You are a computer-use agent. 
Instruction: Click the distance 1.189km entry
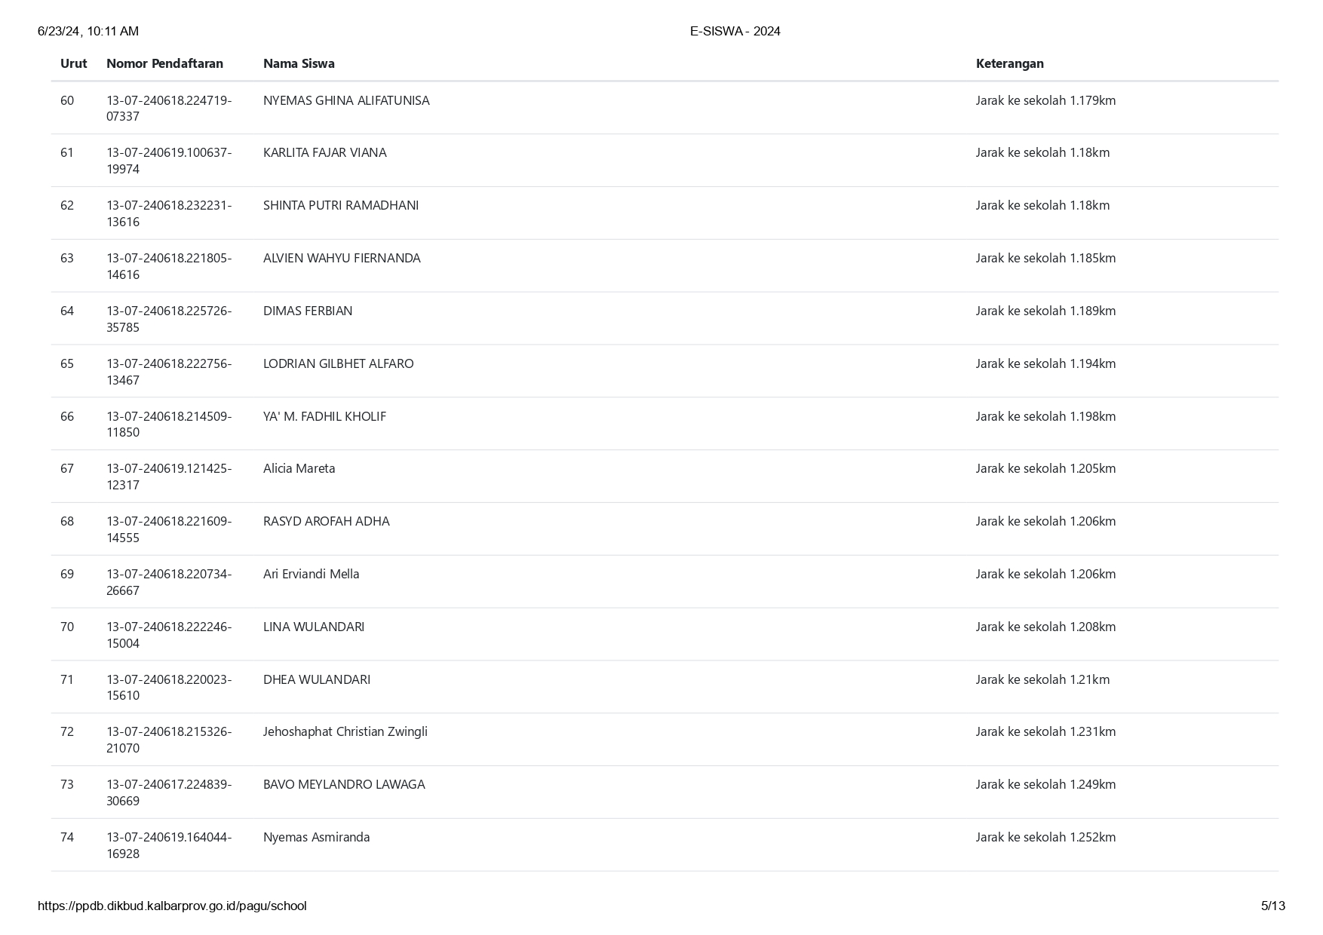click(1045, 311)
